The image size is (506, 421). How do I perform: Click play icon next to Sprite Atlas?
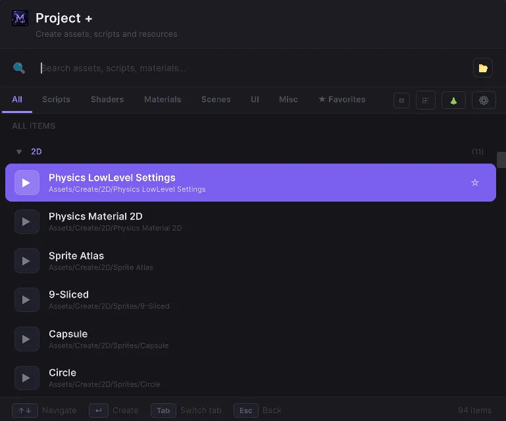(27, 261)
